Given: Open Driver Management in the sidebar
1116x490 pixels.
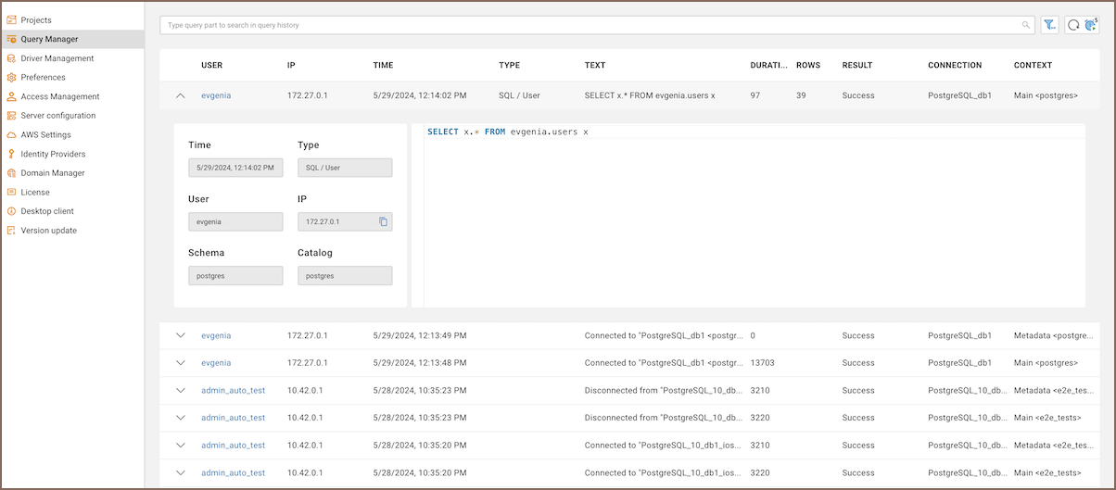Looking at the screenshot, I should click(57, 58).
